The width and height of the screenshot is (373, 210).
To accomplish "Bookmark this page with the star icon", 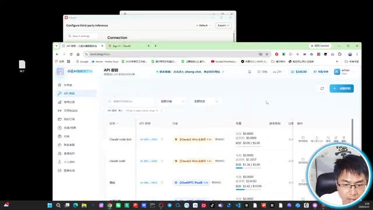I will click(x=267, y=54).
